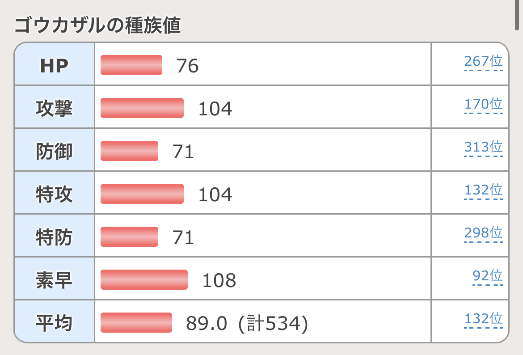Click the 170位 attack ranking link
The height and width of the screenshot is (355, 523).
click(483, 104)
